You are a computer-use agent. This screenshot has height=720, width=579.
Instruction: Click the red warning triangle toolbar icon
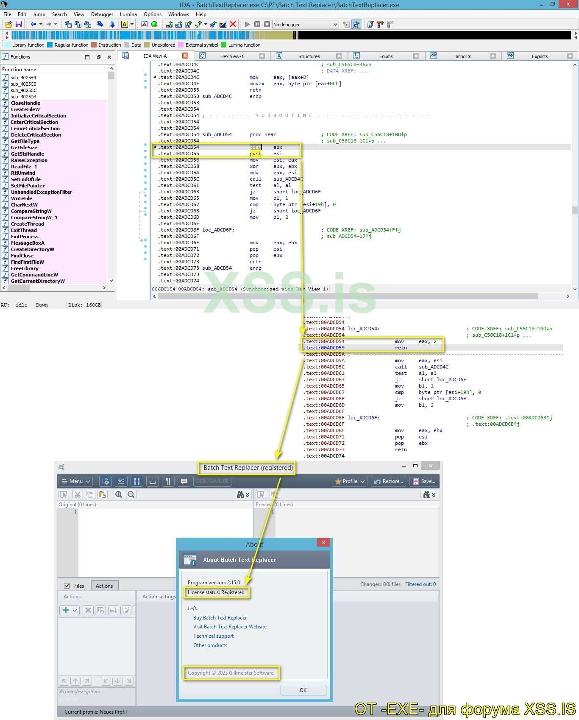[x=145, y=24]
